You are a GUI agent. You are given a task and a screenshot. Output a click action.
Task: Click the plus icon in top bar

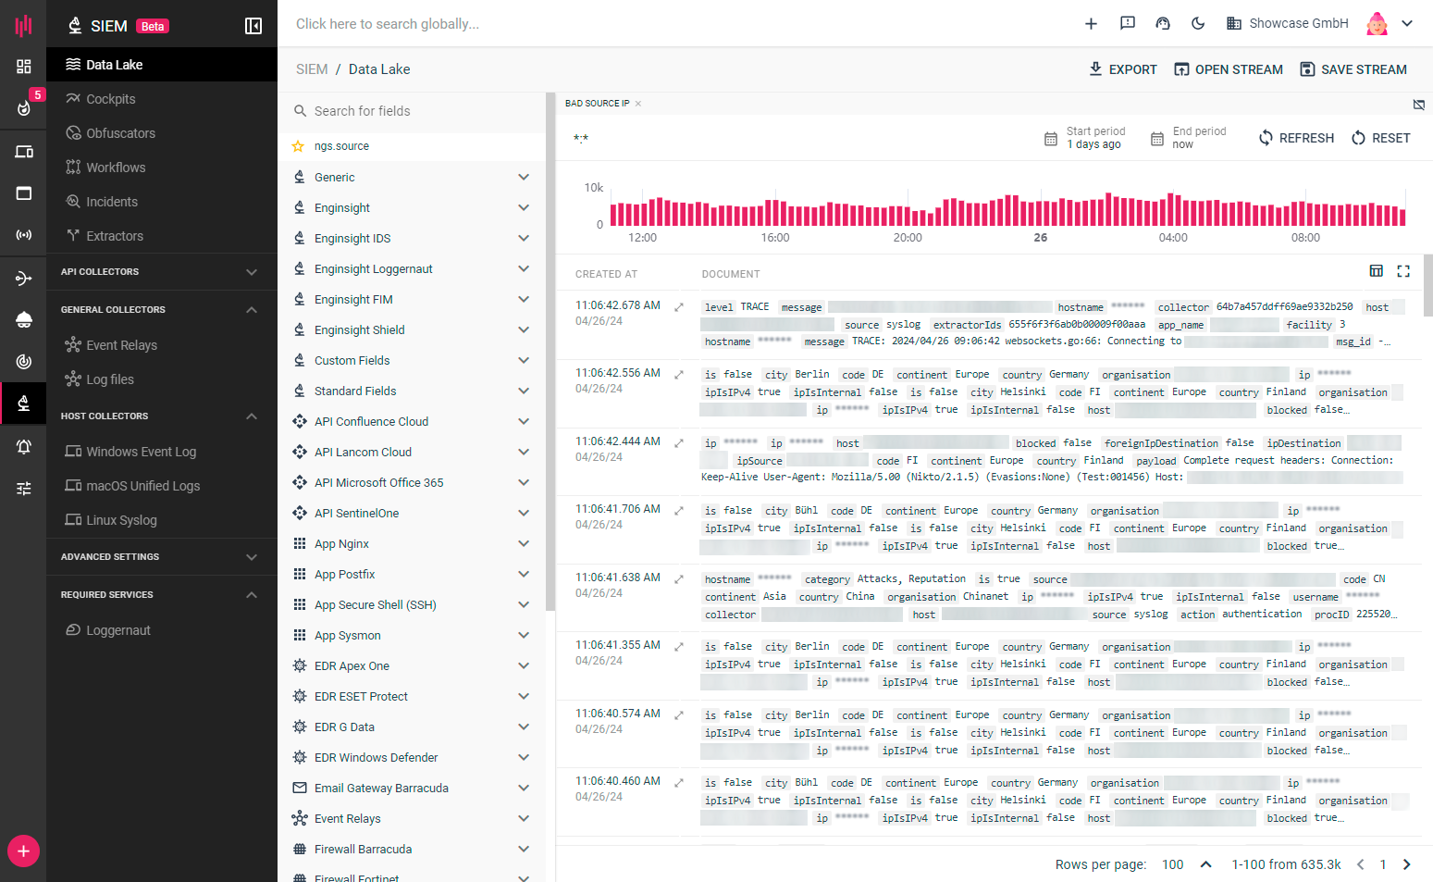coord(1091,23)
